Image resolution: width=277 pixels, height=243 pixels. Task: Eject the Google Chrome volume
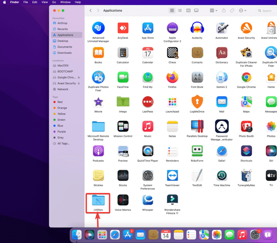point(79,78)
